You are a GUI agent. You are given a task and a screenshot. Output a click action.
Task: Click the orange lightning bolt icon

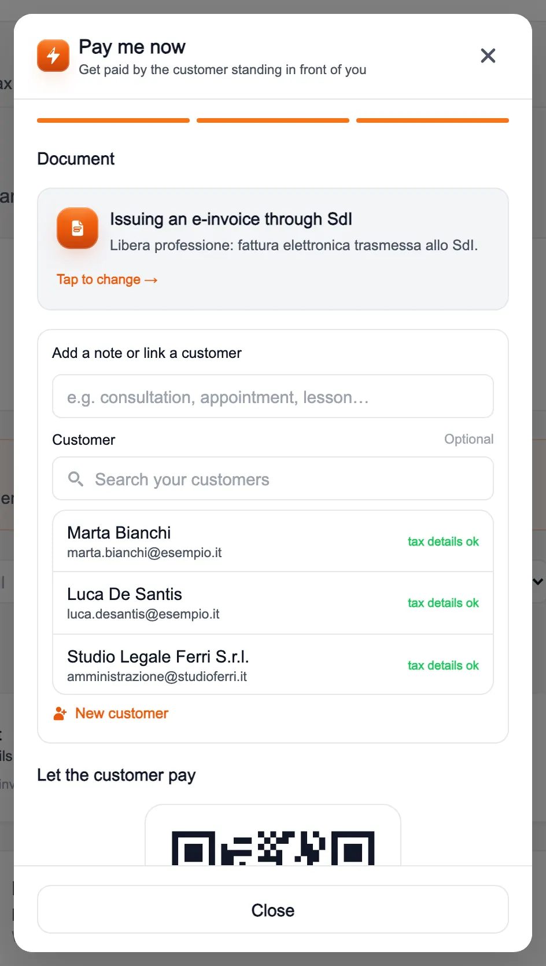53,56
